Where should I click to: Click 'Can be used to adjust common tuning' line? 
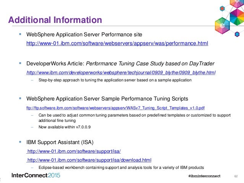[135, 115]
